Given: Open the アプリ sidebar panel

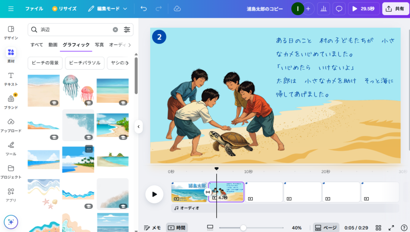Looking at the screenshot, I should (x=11, y=195).
